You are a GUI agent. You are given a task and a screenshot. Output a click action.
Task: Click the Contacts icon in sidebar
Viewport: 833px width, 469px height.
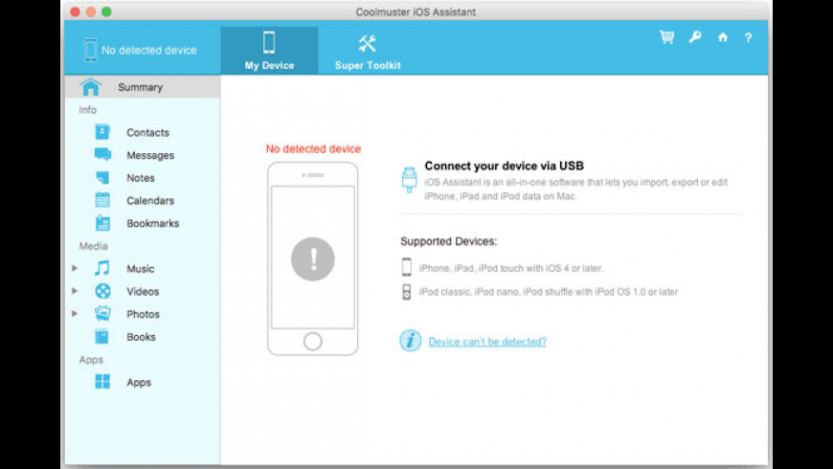coord(102,132)
